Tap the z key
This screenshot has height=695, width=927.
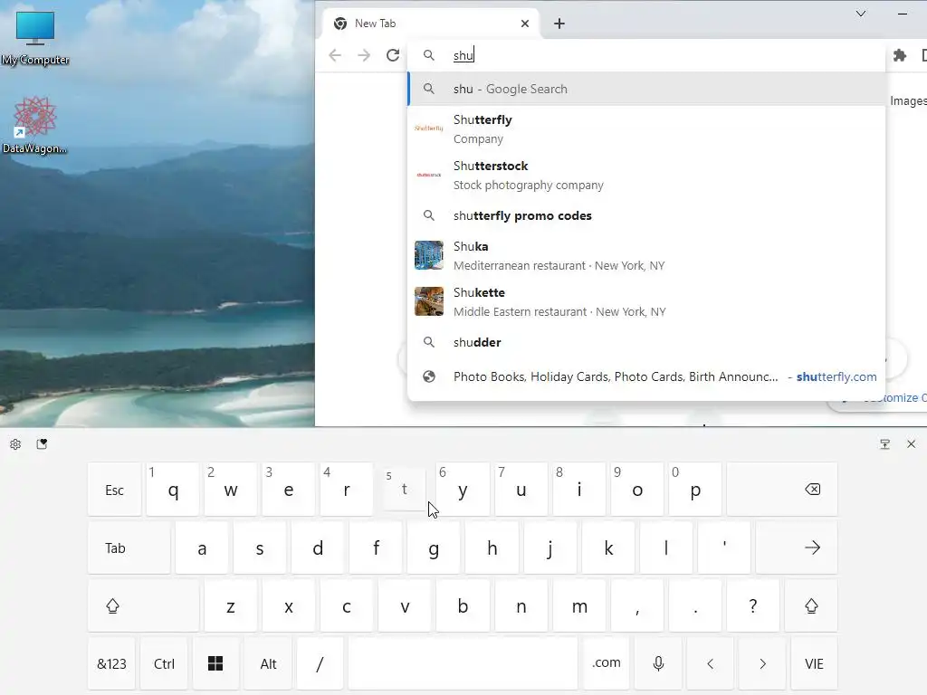pos(231,605)
